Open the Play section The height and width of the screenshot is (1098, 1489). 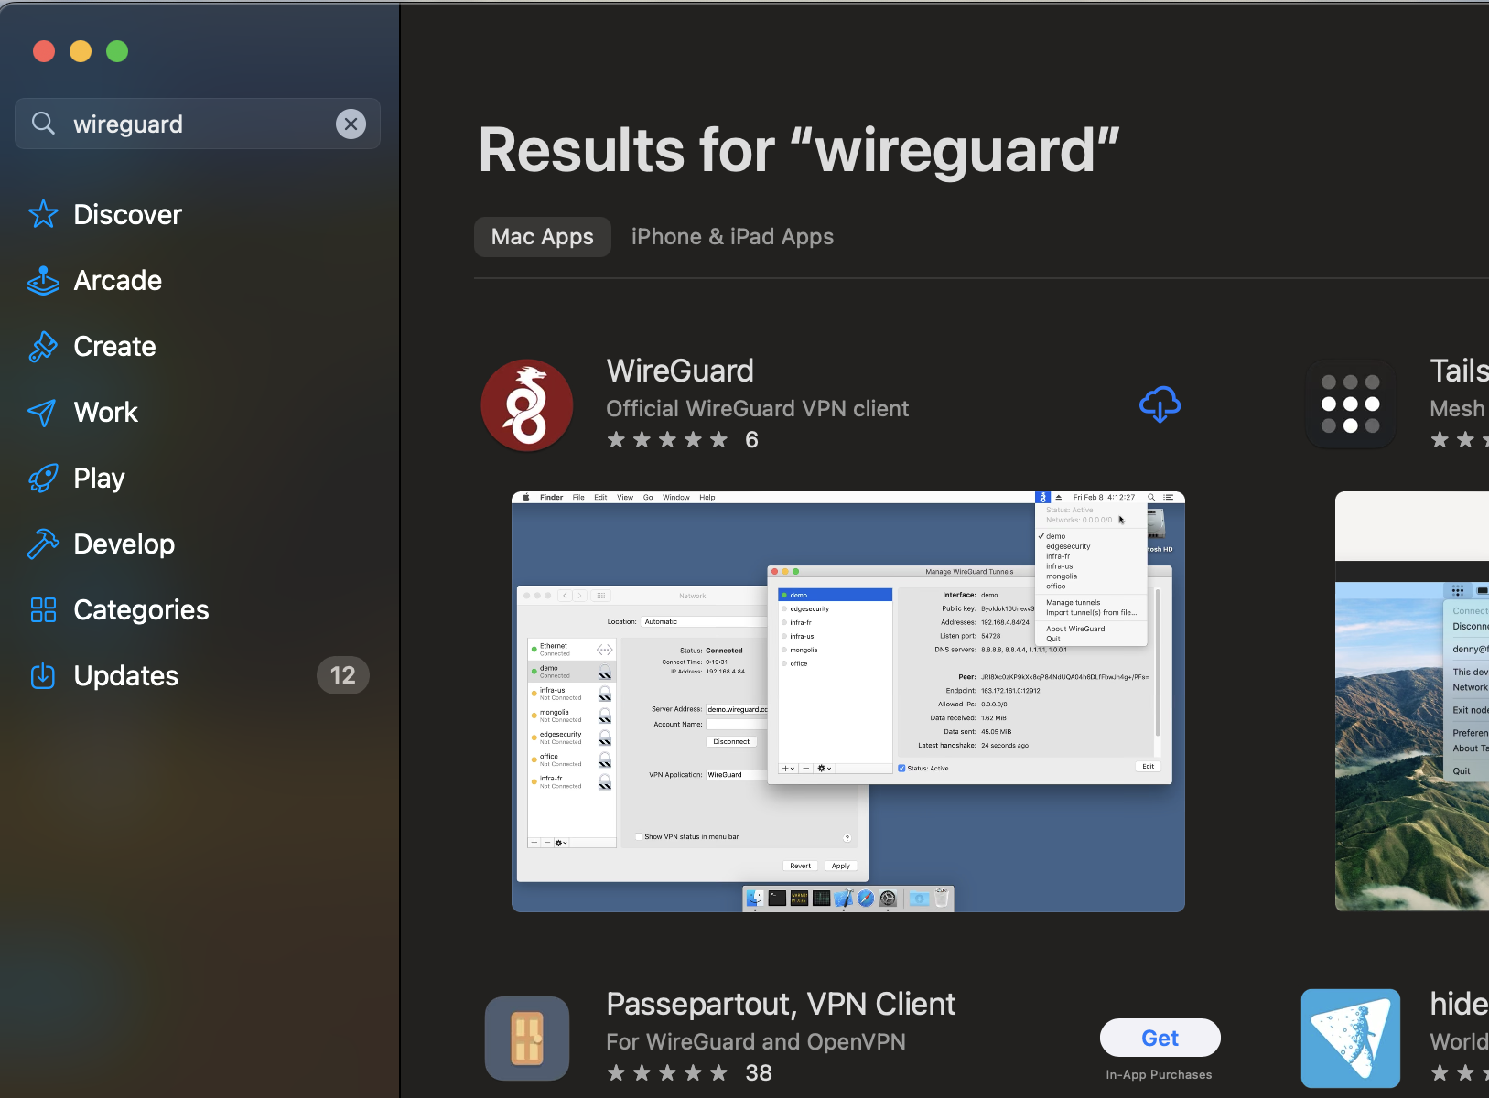(99, 479)
